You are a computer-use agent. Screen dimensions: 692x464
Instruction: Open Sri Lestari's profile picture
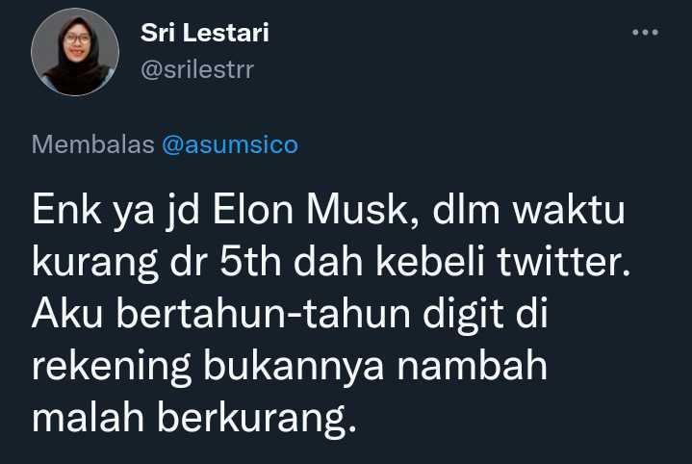pyautogui.click(x=75, y=52)
